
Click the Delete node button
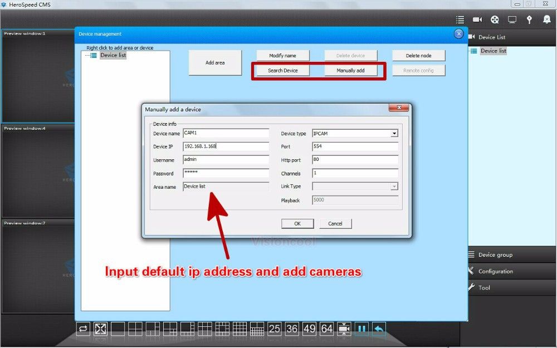tap(418, 55)
